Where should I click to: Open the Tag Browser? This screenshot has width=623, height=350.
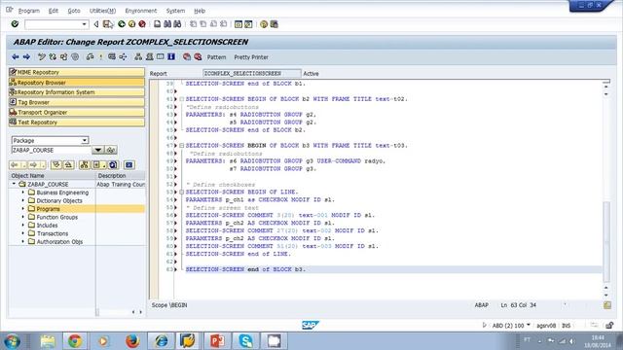click(77, 102)
